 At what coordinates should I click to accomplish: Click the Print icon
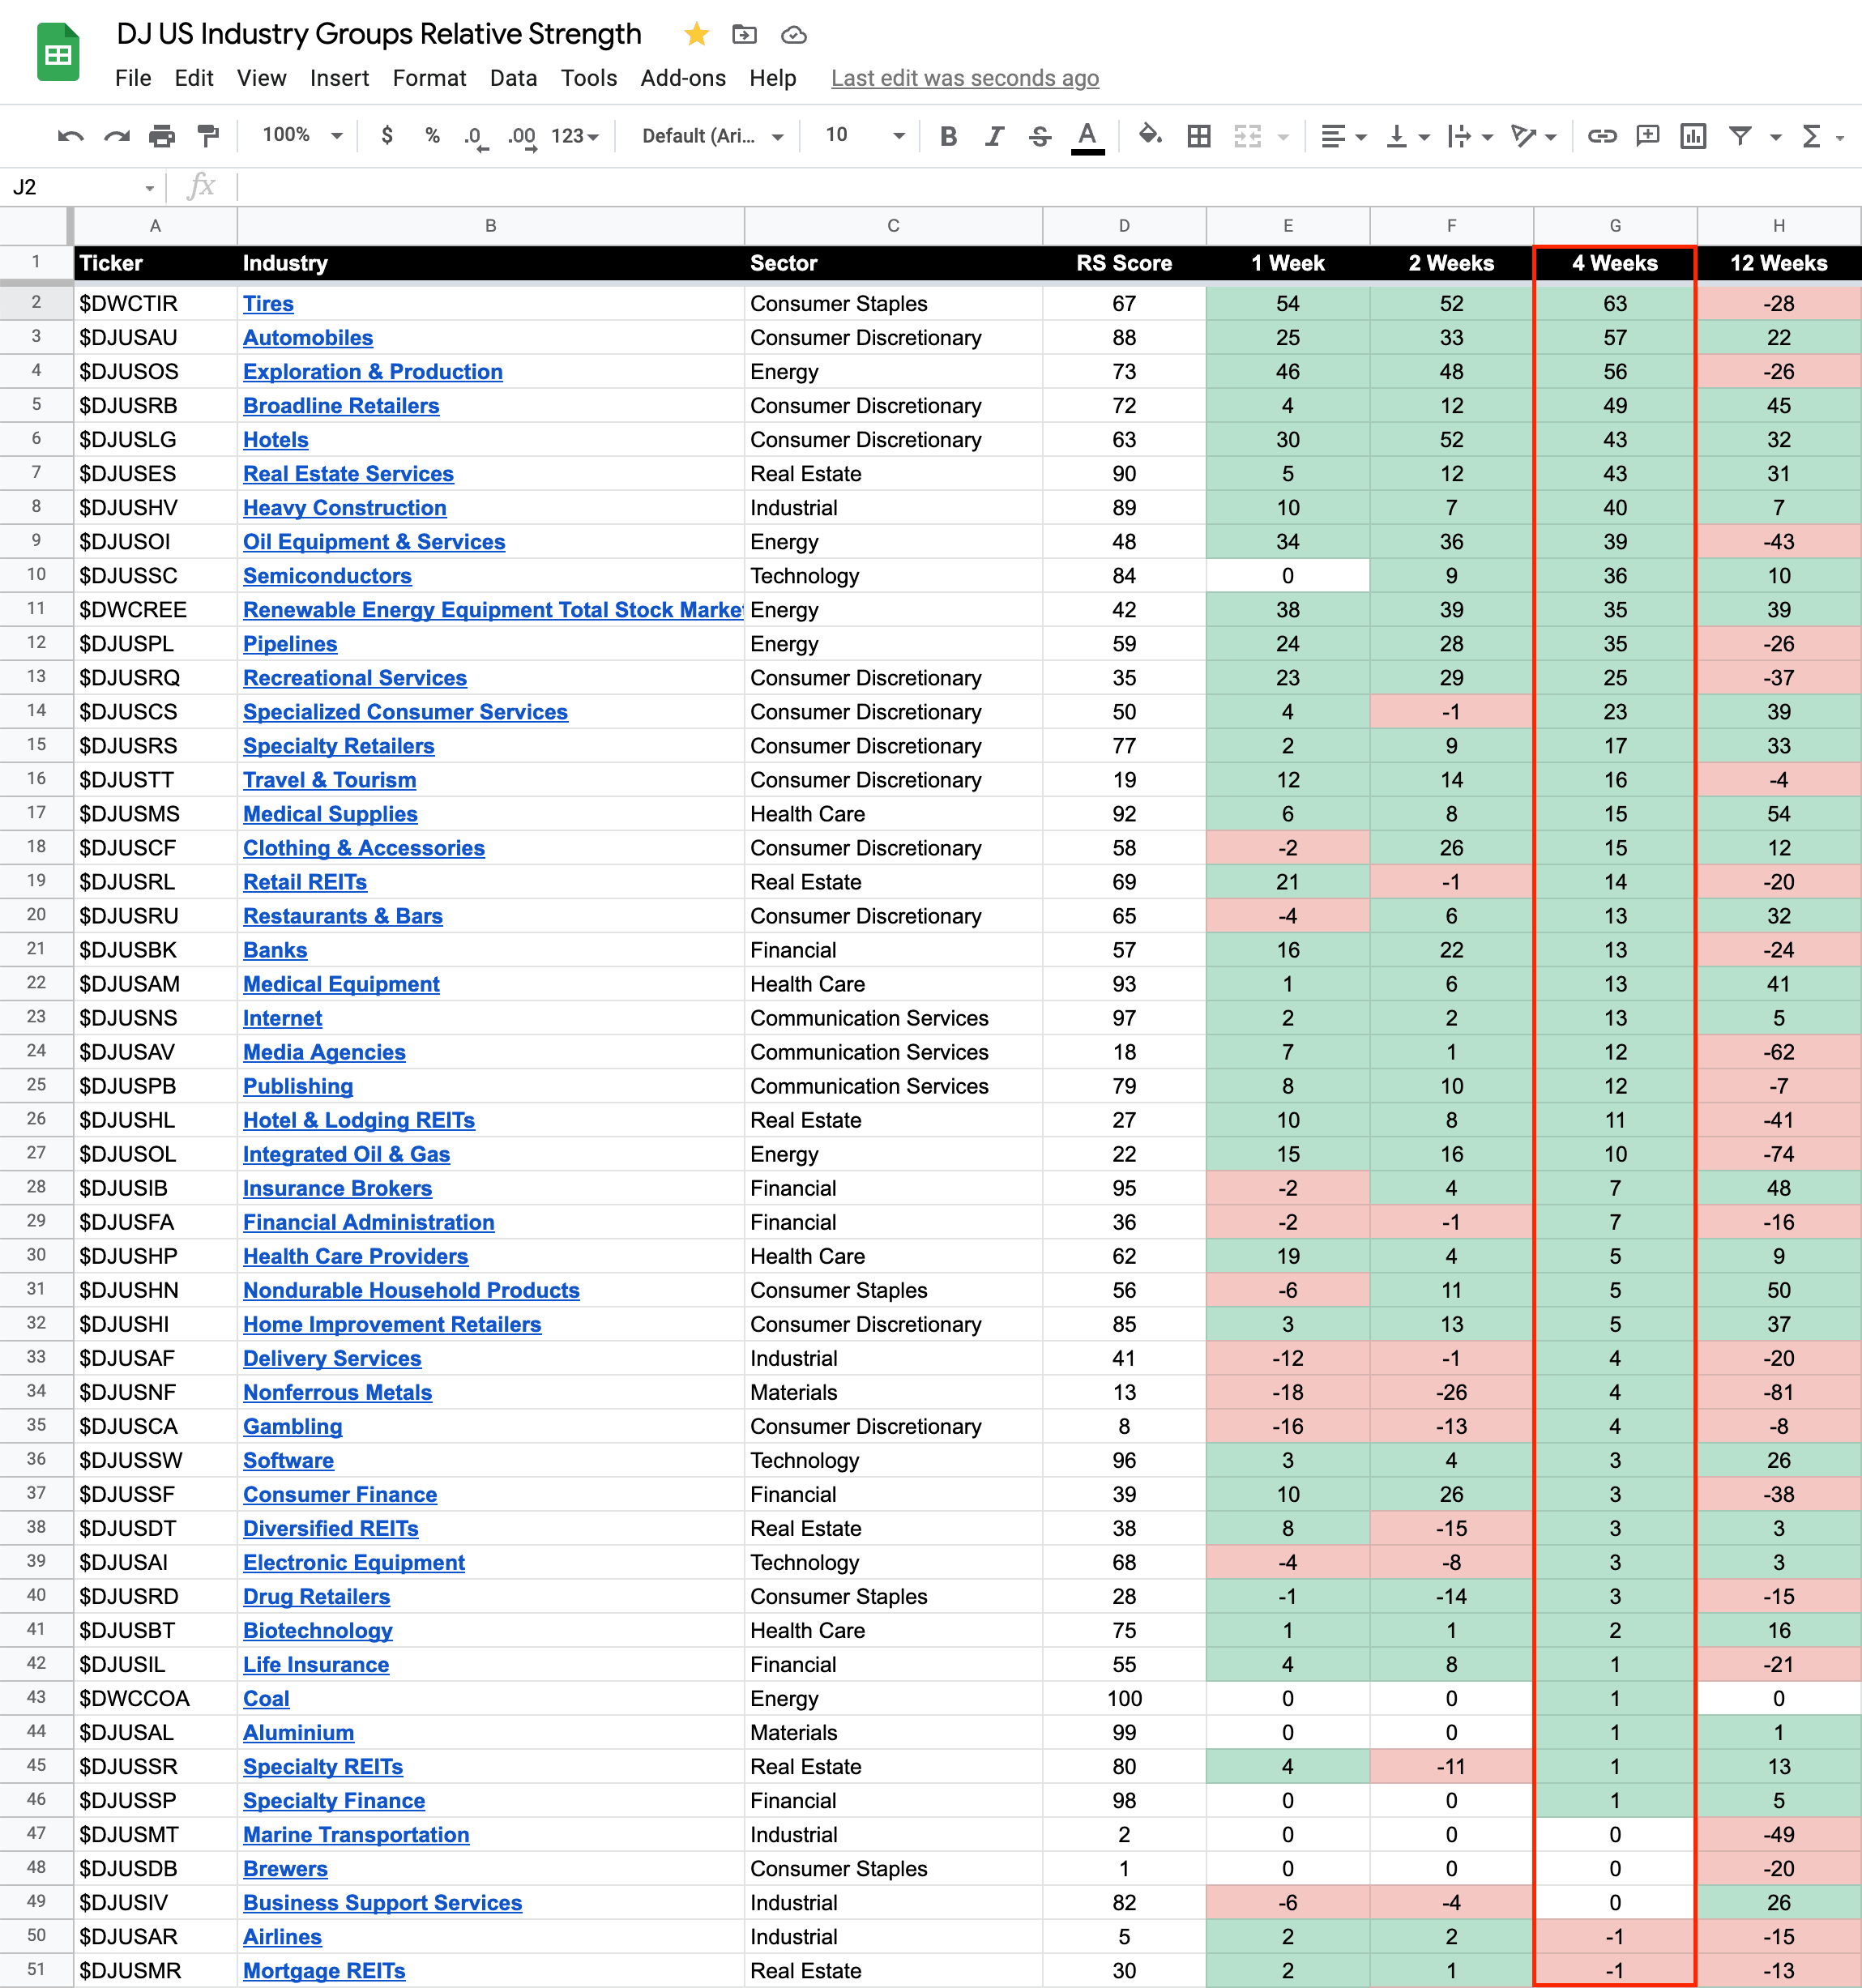[161, 136]
